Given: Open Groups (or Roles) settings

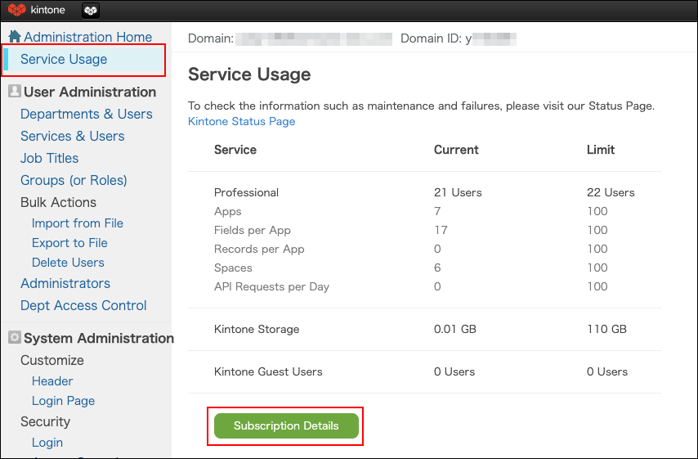Looking at the screenshot, I should click(x=74, y=180).
